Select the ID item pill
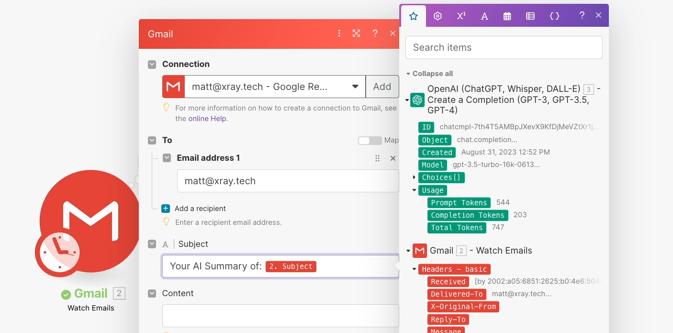673x333 pixels. click(x=426, y=127)
